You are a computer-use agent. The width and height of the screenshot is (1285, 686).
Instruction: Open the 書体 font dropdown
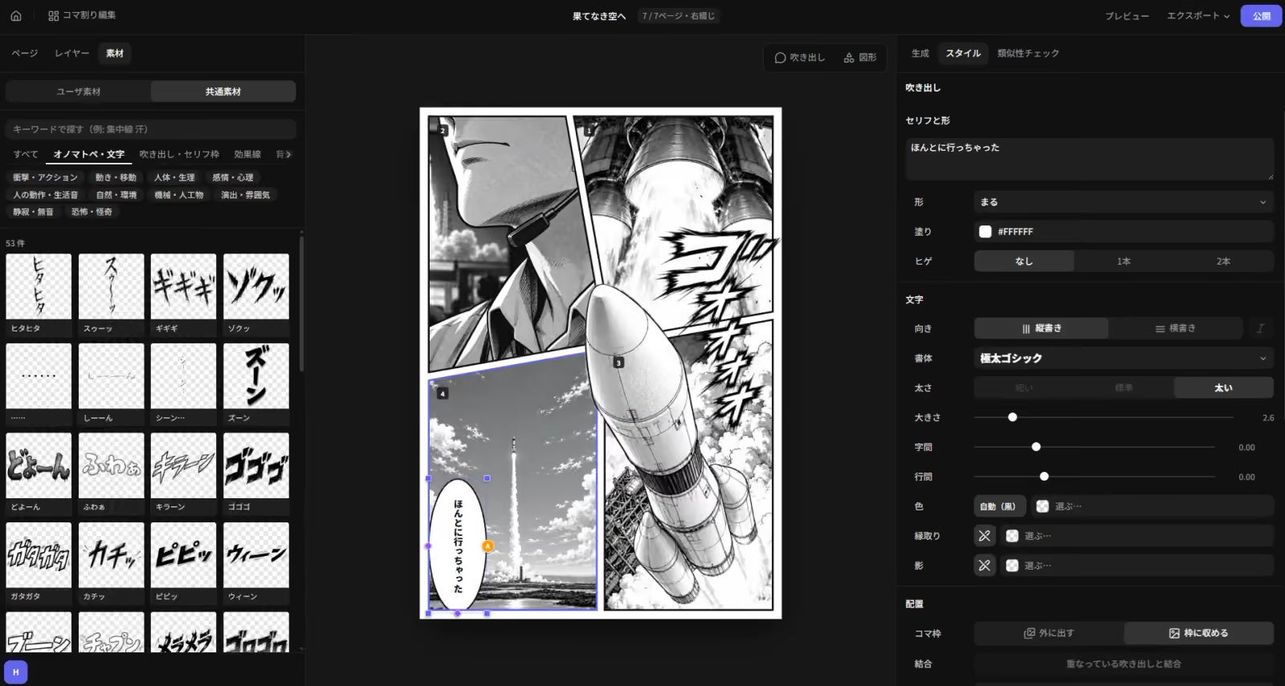point(1124,358)
